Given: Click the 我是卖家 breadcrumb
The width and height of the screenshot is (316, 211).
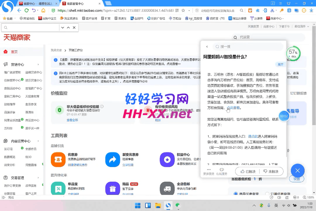Looking at the screenshot, I should (56, 50).
